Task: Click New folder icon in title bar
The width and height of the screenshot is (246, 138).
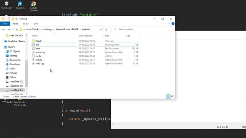Action: pyautogui.click(x=13, y=19)
